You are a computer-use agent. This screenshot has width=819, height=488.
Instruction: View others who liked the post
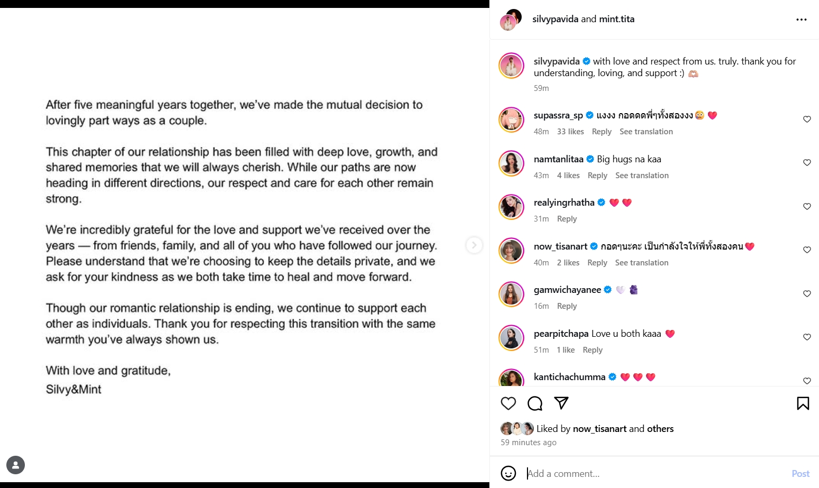click(660, 429)
